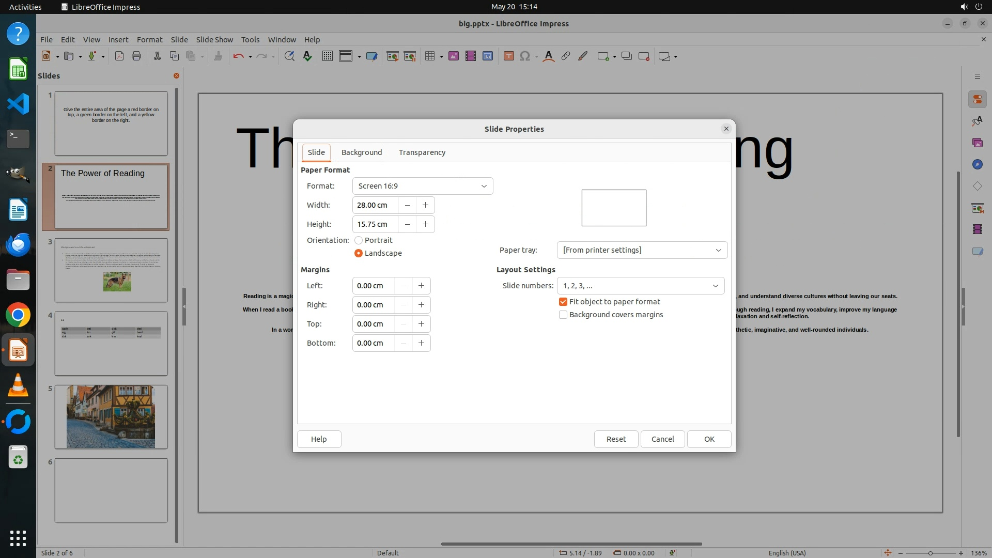The width and height of the screenshot is (992, 558).
Task: Click the Display Grid toolbar icon
Action: pos(328,56)
